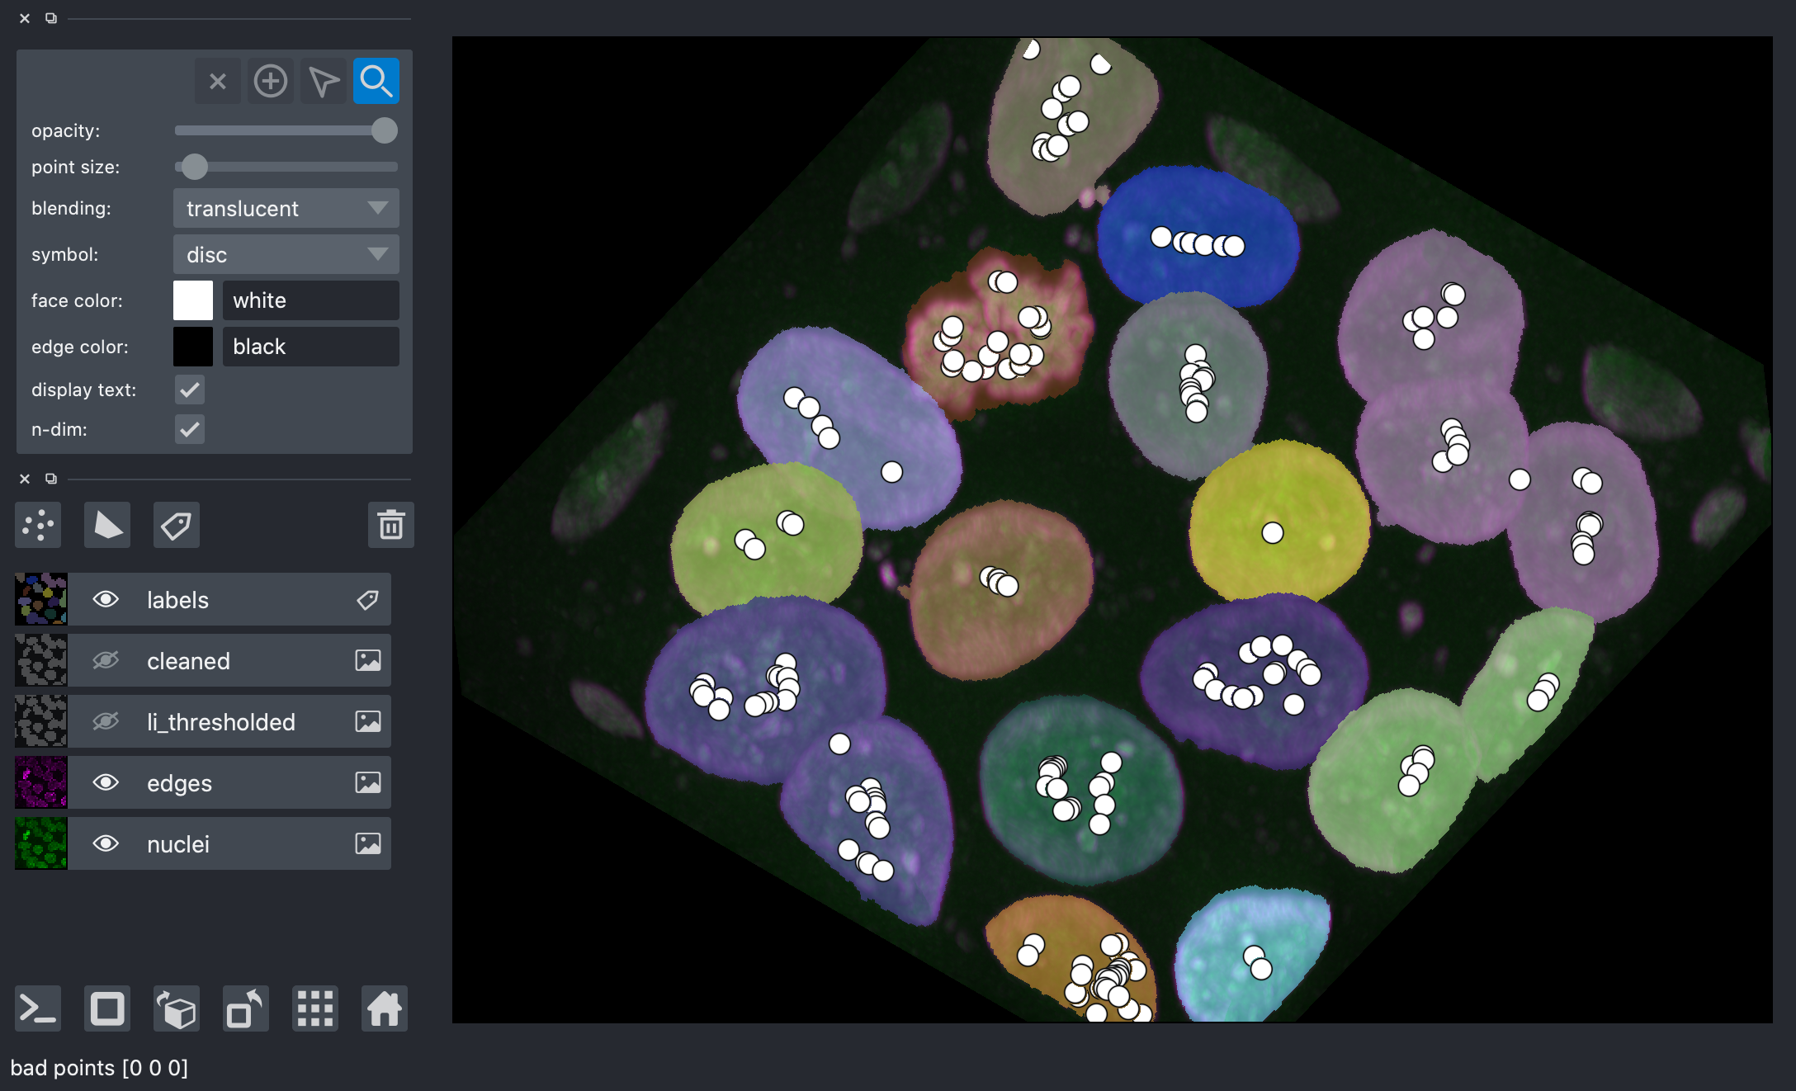Click the 'bad points [0 0 0]' status text

click(x=99, y=1068)
